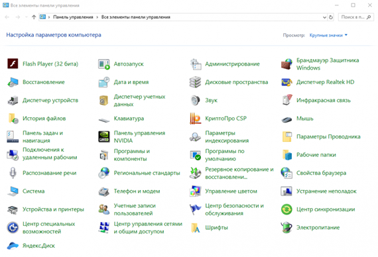Open the Инфракрасная связь icon
Screen dimensions: 378x257
[x=287, y=100]
